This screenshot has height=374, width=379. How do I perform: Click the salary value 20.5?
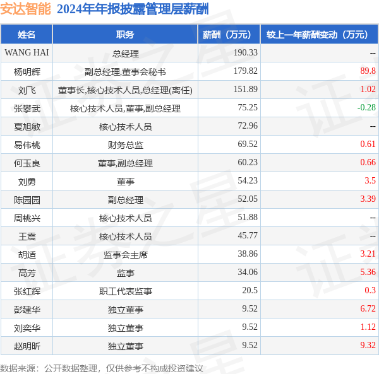click(250, 291)
